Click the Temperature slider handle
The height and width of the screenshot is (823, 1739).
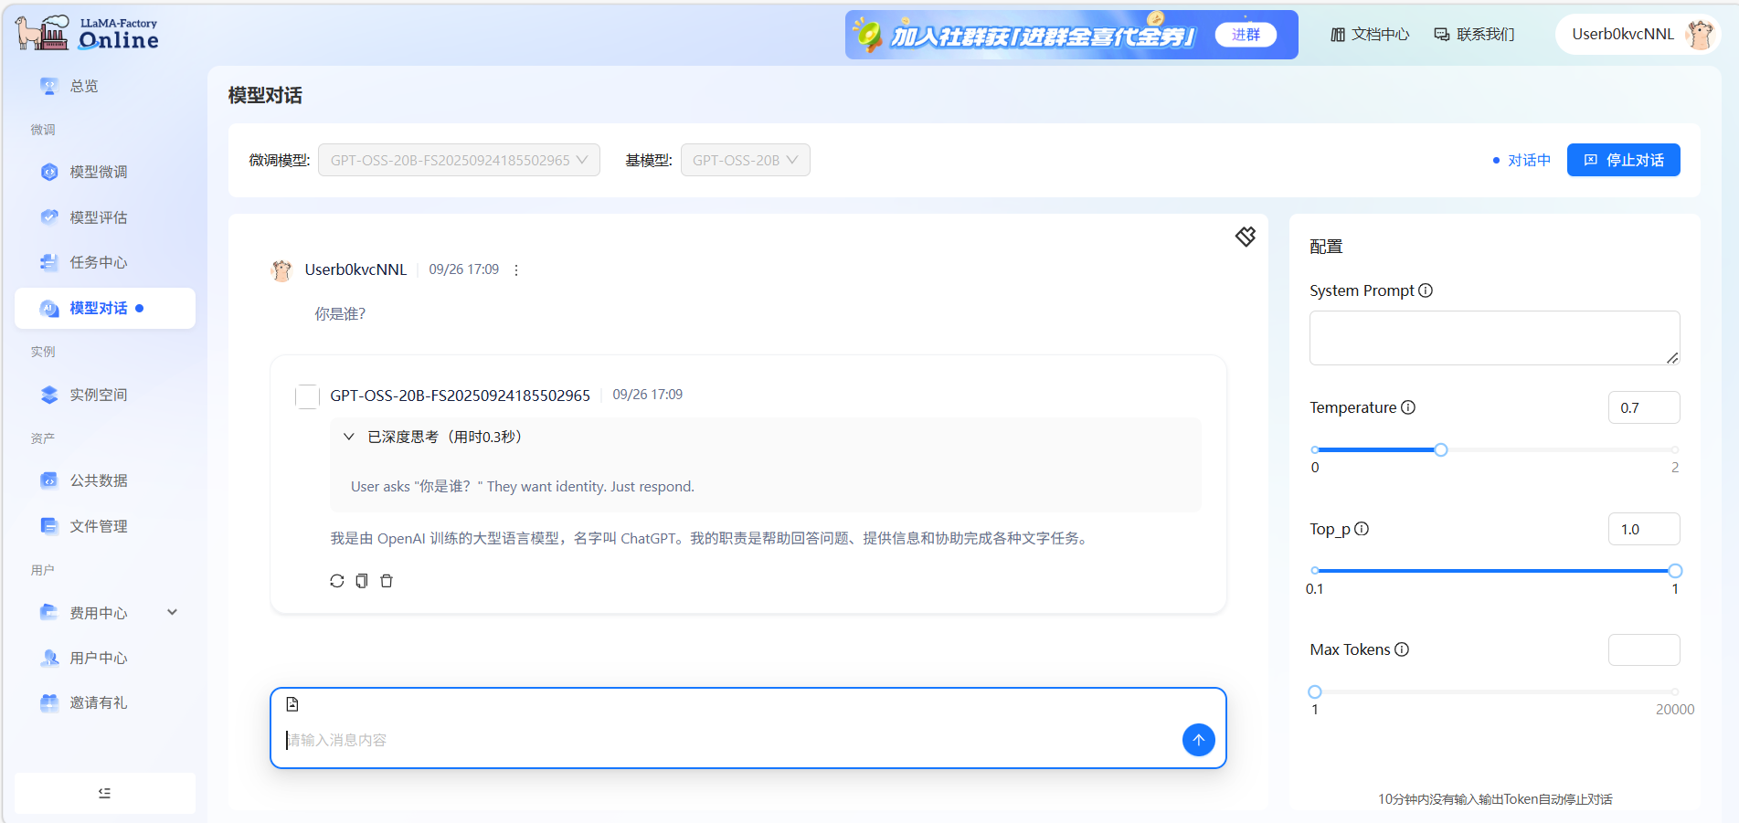[1441, 449]
